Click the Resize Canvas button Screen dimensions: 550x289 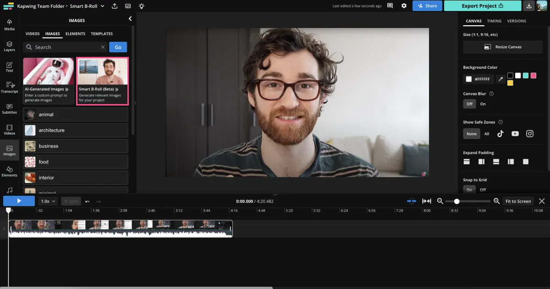coord(503,47)
